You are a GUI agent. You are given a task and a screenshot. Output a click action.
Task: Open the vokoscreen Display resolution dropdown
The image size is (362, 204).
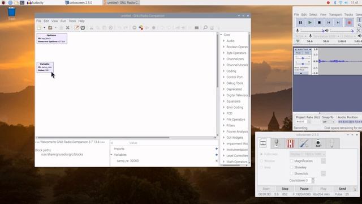point(308,154)
